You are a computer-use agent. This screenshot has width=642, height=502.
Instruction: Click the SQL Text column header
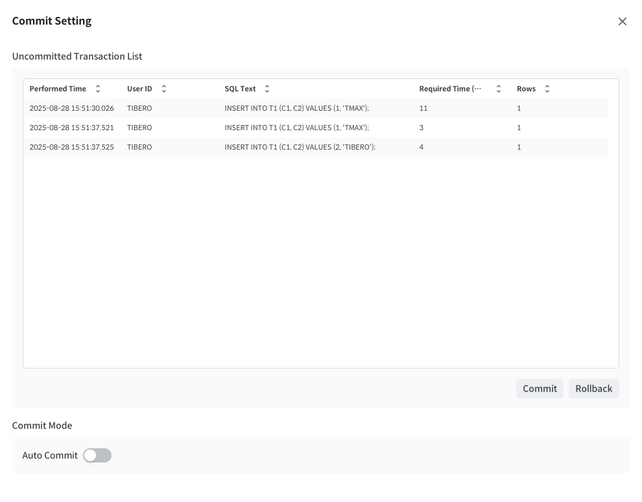point(240,89)
